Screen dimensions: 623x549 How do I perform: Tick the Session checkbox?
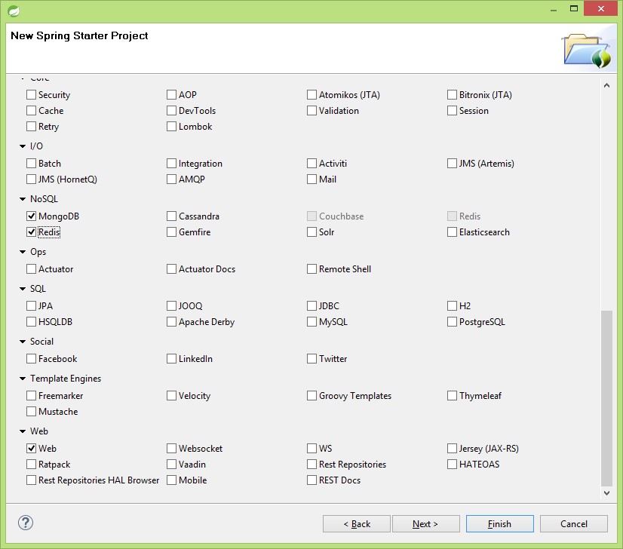point(452,110)
